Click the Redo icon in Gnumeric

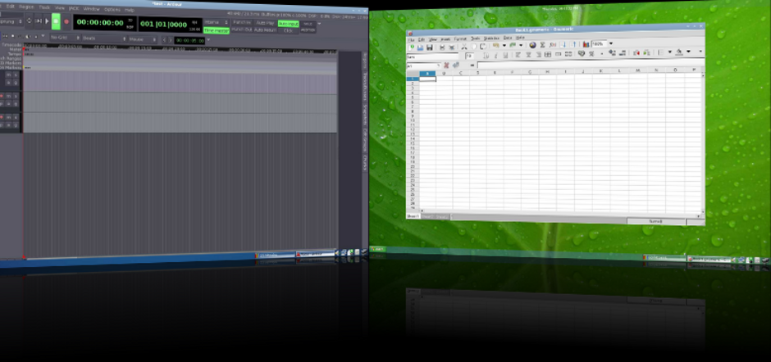coord(513,45)
